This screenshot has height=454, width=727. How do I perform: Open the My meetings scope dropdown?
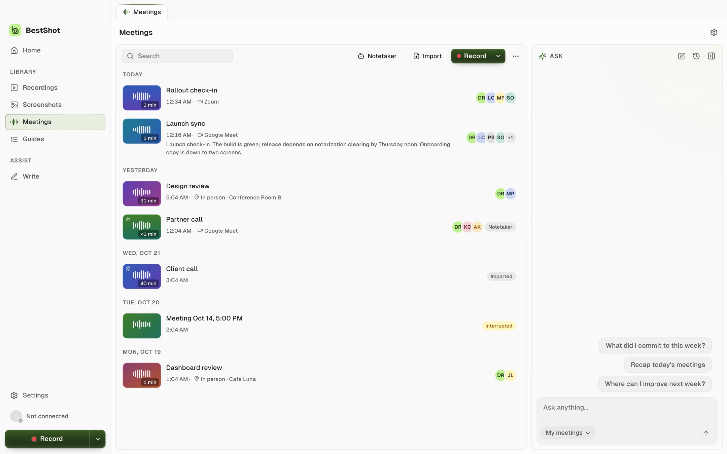pos(568,433)
